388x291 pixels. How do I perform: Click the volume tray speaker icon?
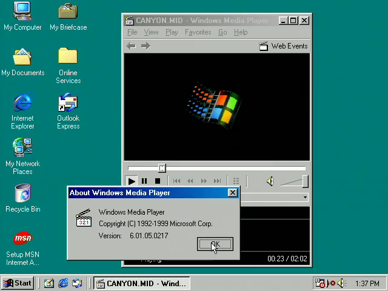point(341,283)
